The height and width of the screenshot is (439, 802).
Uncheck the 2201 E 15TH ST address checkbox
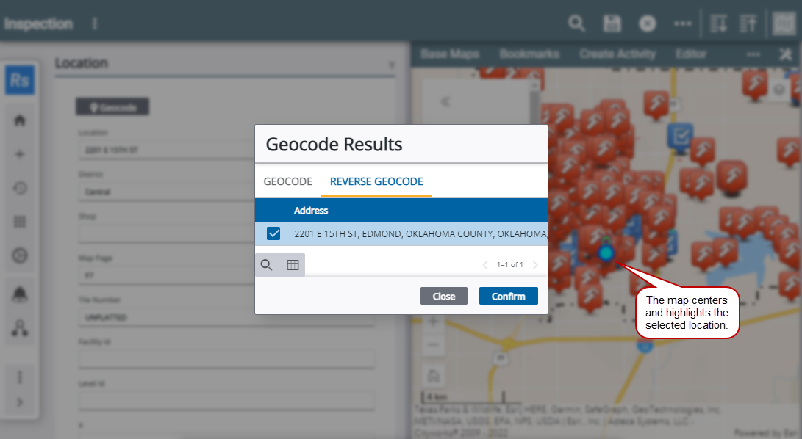[x=274, y=233]
